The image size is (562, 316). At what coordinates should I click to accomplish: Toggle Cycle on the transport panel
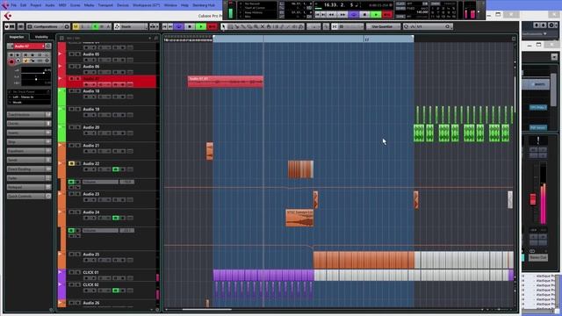[x=353, y=15]
